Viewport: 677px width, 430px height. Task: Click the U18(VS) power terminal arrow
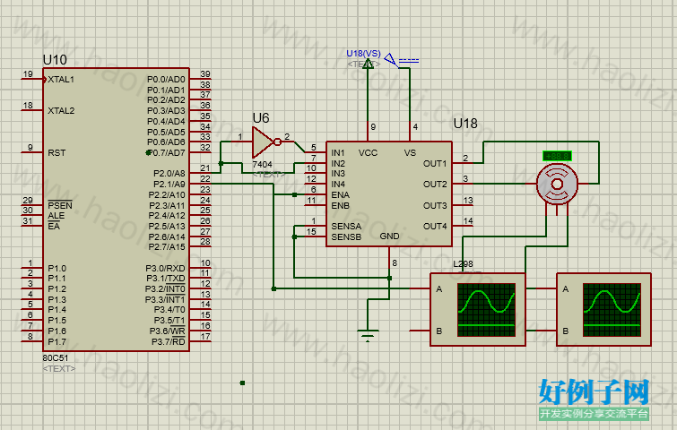click(x=368, y=64)
